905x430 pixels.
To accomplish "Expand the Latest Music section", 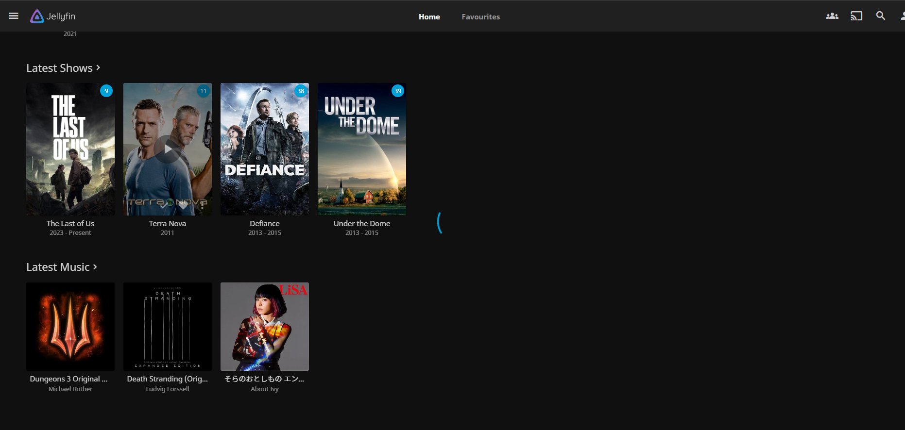I will pyautogui.click(x=62, y=267).
